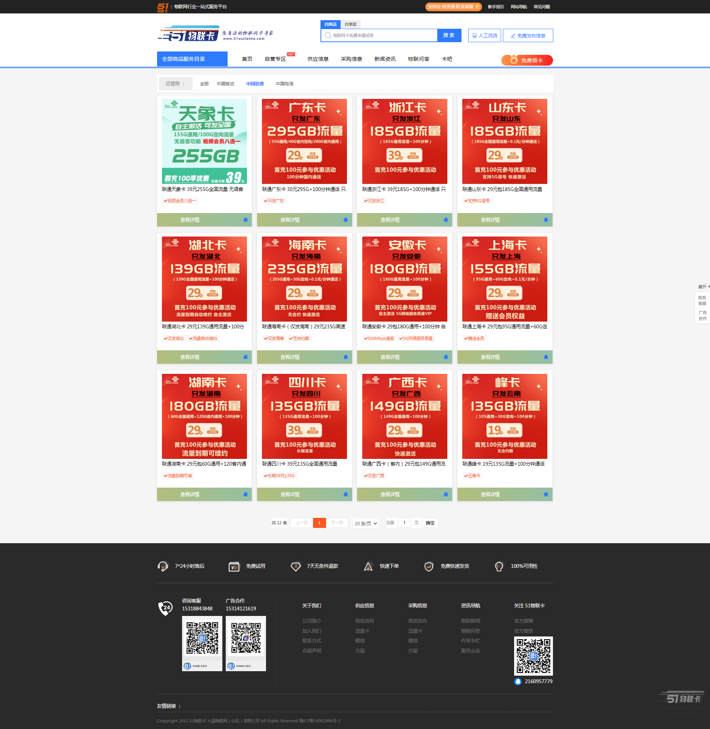This screenshot has width=710, height=729.
Task: Open 全部商品服务目录 category menu
Action: click(192, 59)
